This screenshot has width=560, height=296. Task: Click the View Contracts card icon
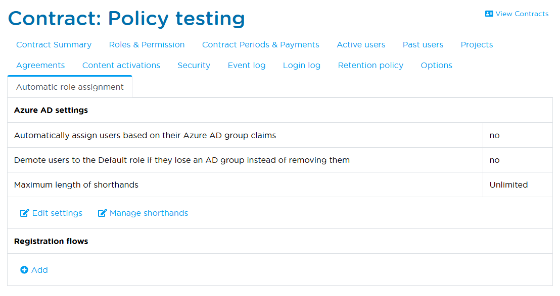(x=489, y=14)
